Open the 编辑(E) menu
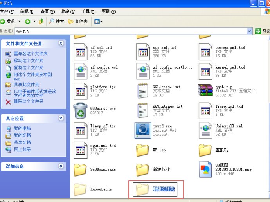270x202 pixels. click(27, 11)
